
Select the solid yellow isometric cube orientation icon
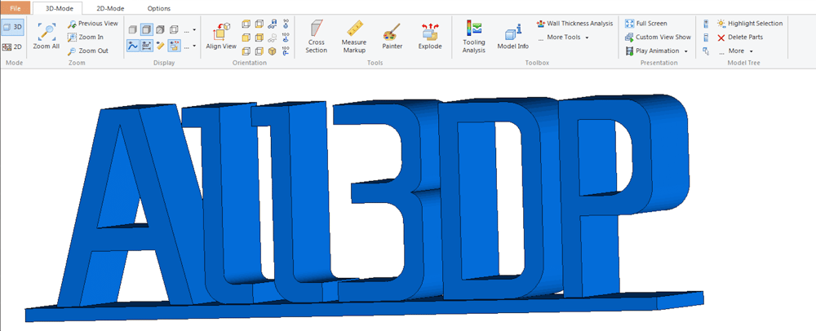coord(273,51)
